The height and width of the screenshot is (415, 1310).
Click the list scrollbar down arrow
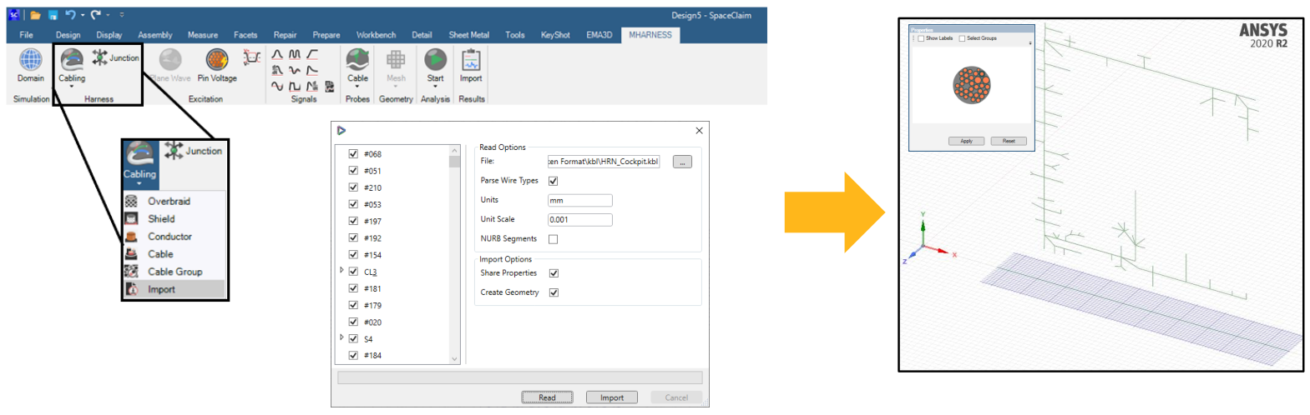(455, 359)
